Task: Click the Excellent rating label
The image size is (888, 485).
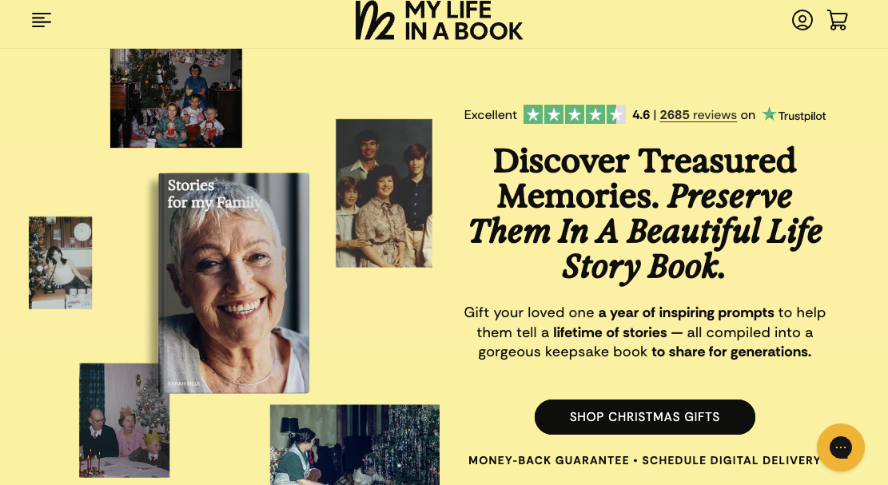Action: coord(491,115)
